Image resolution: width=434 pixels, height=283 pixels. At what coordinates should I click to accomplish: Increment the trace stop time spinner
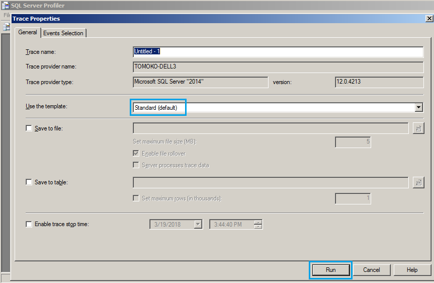258,222
